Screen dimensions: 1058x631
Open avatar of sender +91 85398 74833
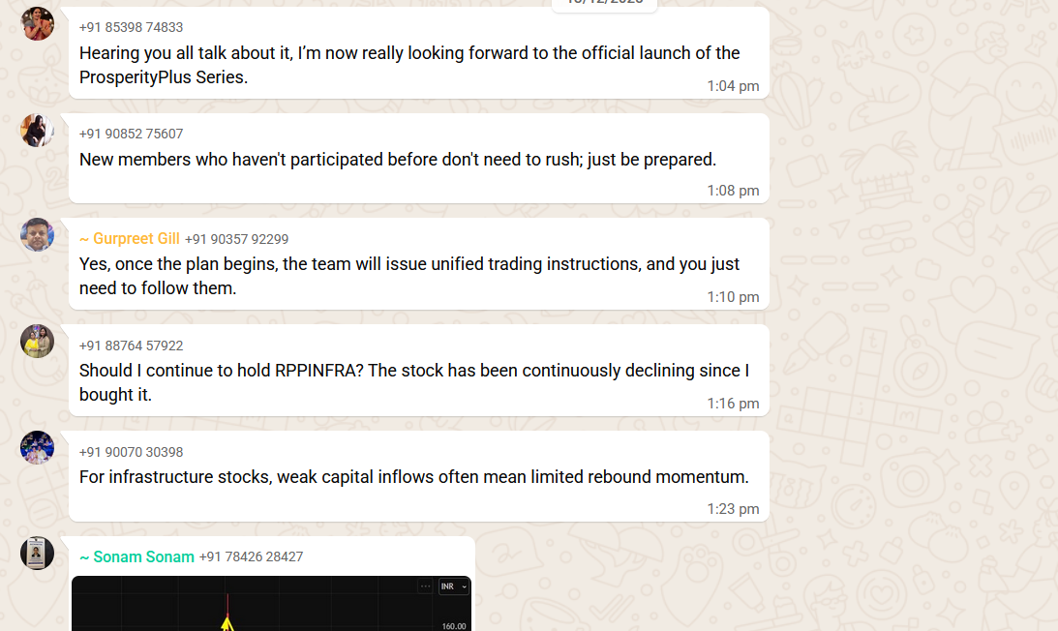click(x=38, y=24)
